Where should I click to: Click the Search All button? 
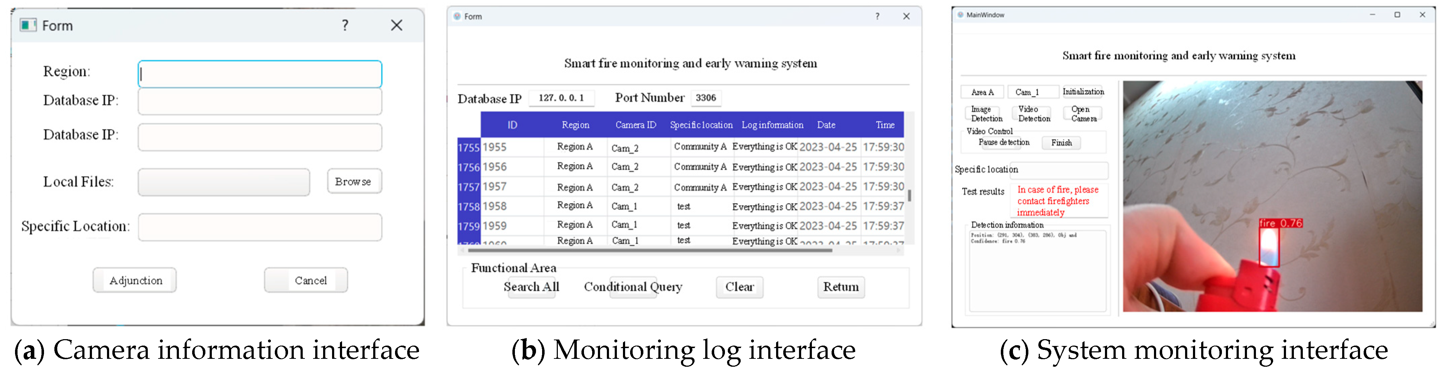pyautogui.click(x=531, y=287)
